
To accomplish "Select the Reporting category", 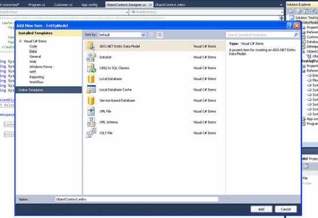I will click(36, 77).
